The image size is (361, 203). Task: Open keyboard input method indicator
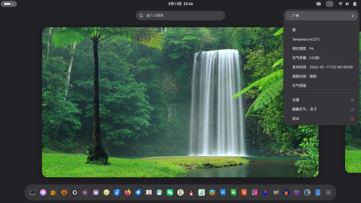pos(319,4)
